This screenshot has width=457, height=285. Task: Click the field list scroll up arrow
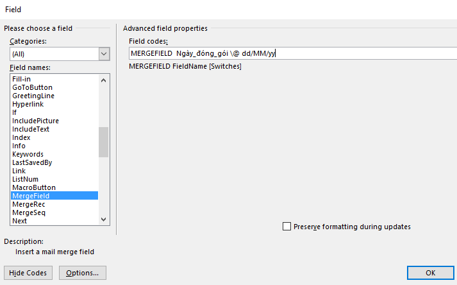(x=103, y=80)
